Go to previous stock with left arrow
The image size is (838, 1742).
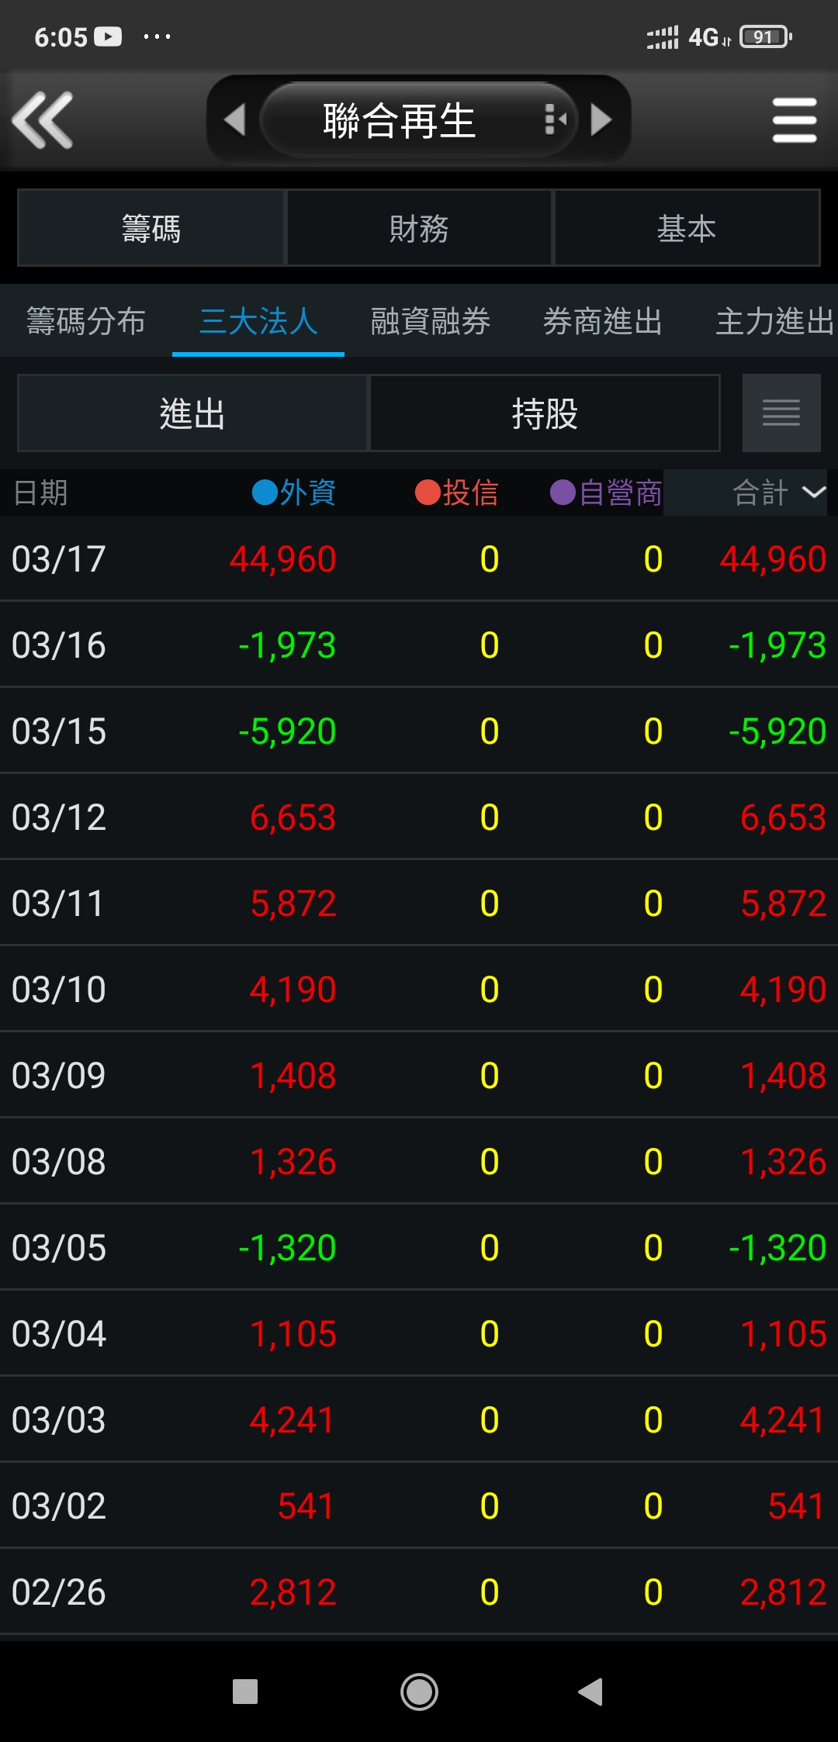click(x=234, y=120)
